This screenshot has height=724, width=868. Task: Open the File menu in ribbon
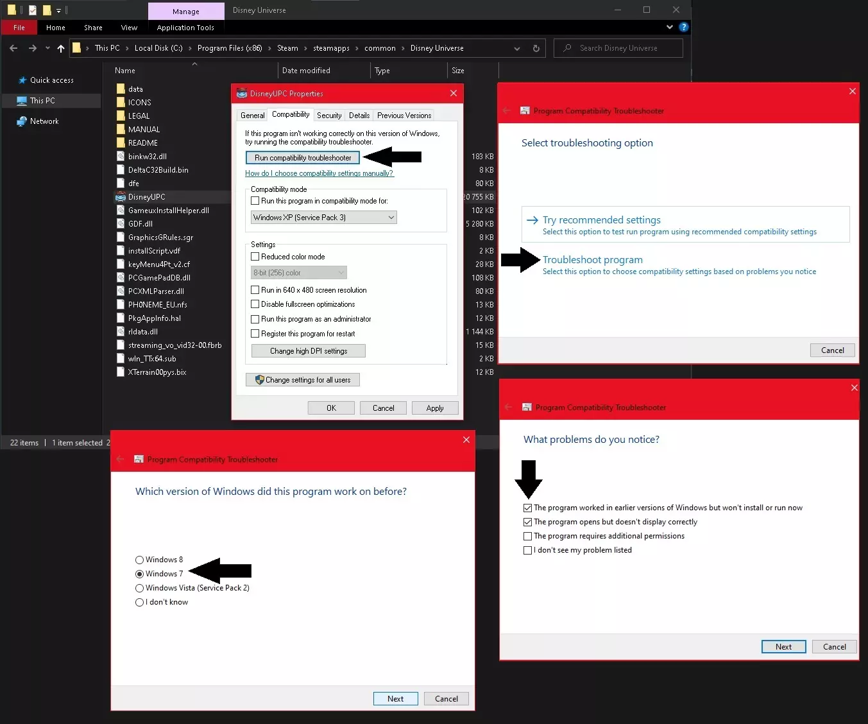click(19, 28)
